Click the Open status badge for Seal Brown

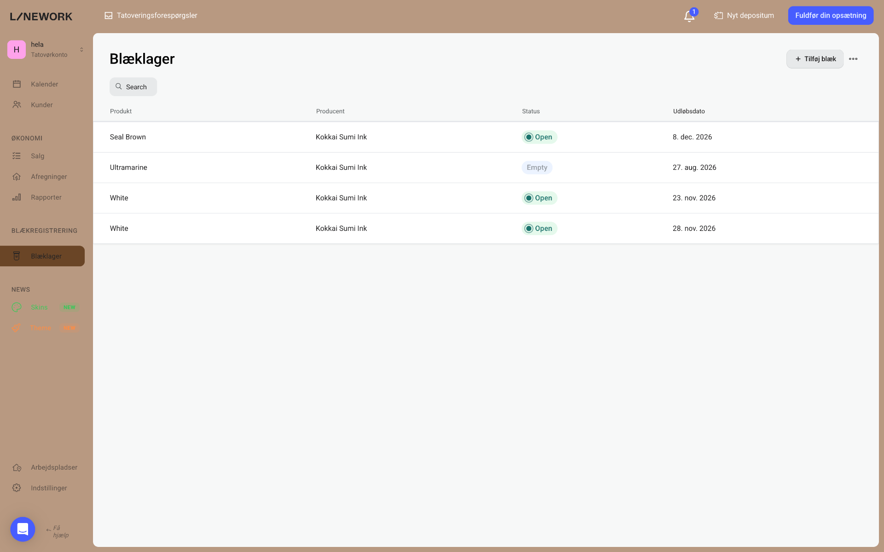[539, 137]
